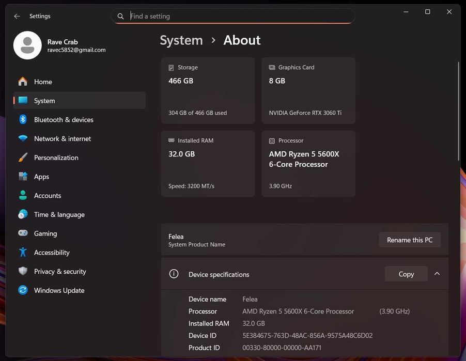Click the Gaming controller icon
The height and width of the screenshot is (361, 466).
click(x=23, y=233)
